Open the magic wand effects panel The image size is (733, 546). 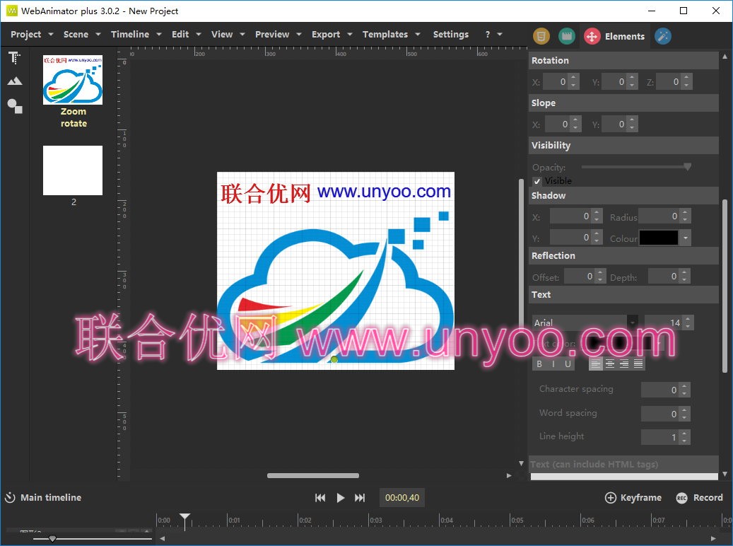(663, 36)
